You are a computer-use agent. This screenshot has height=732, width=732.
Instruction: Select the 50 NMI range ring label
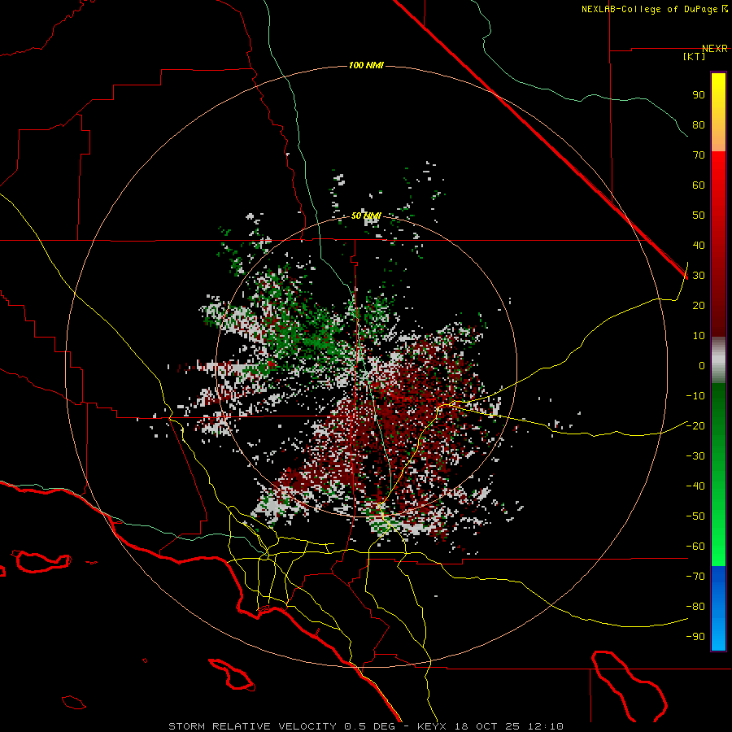point(366,216)
